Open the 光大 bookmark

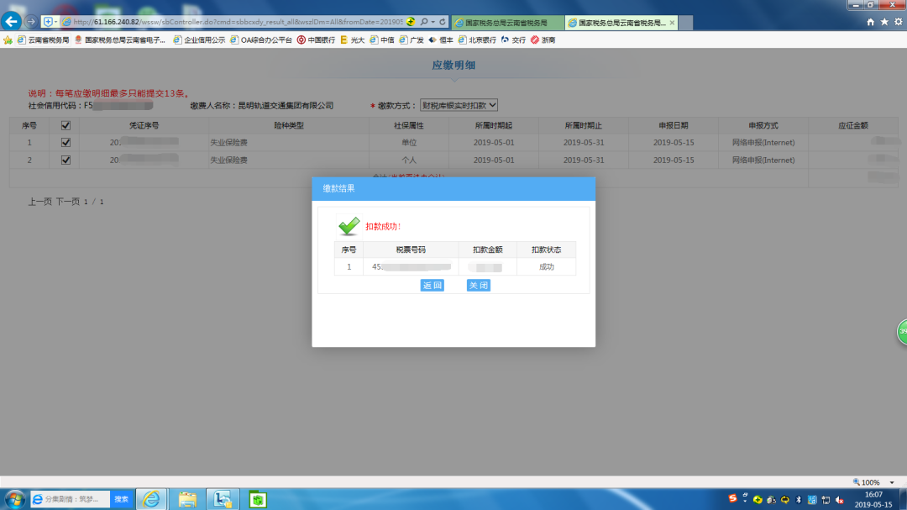pos(352,40)
